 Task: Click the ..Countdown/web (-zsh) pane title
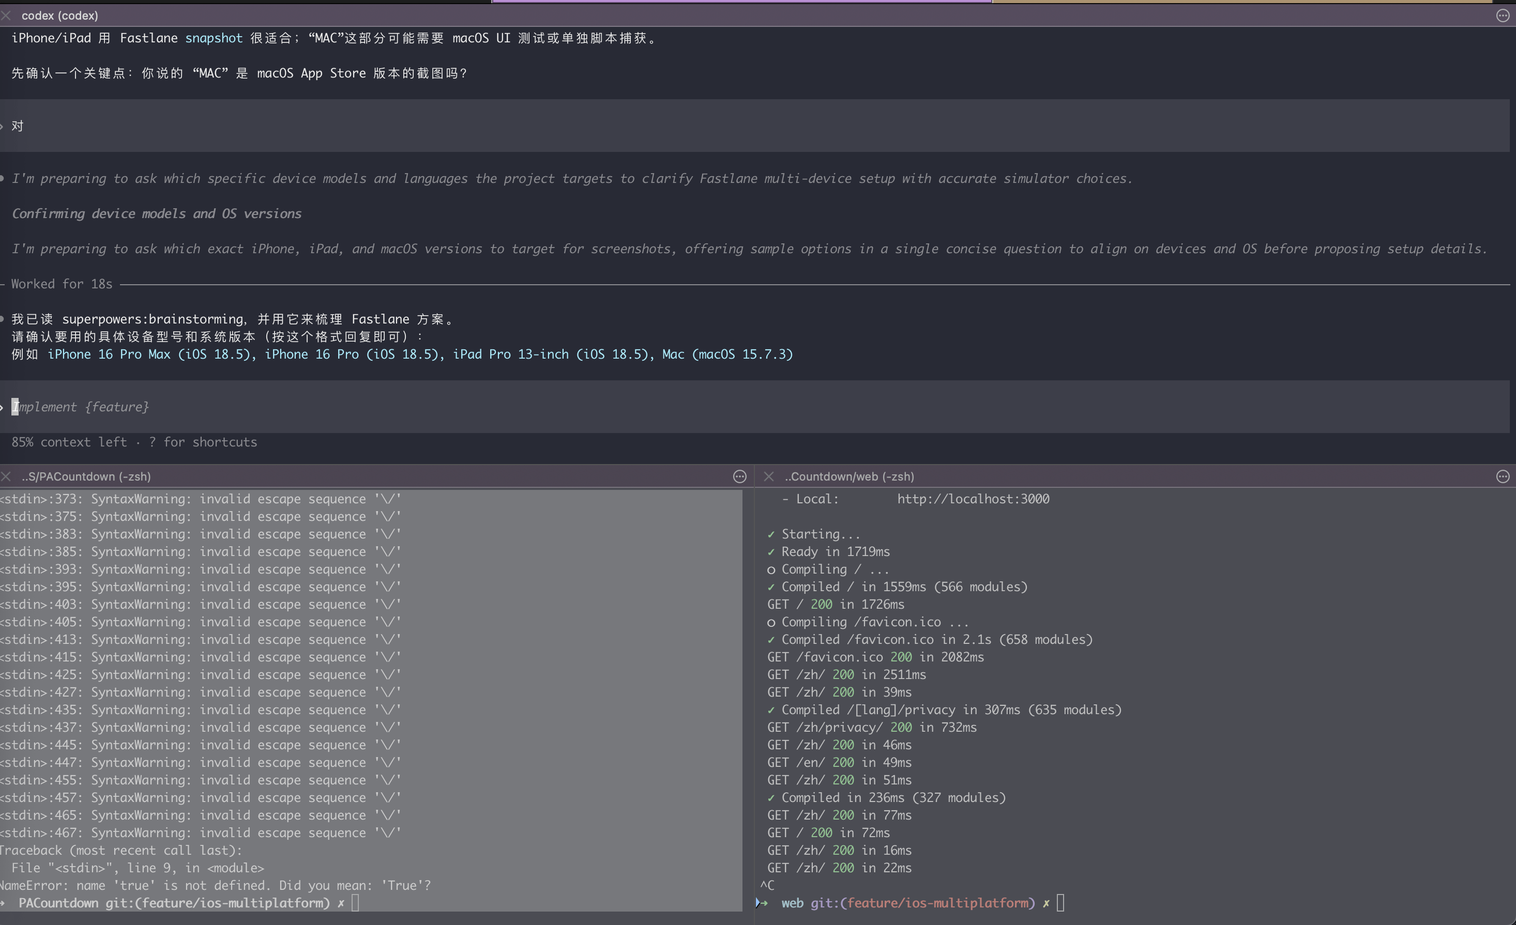pyautogui.click(x=849, y=476)
